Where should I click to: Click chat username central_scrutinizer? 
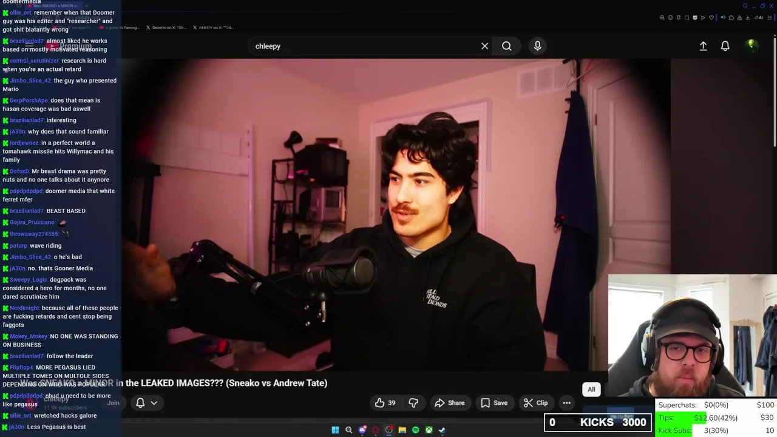pos(34,61)
